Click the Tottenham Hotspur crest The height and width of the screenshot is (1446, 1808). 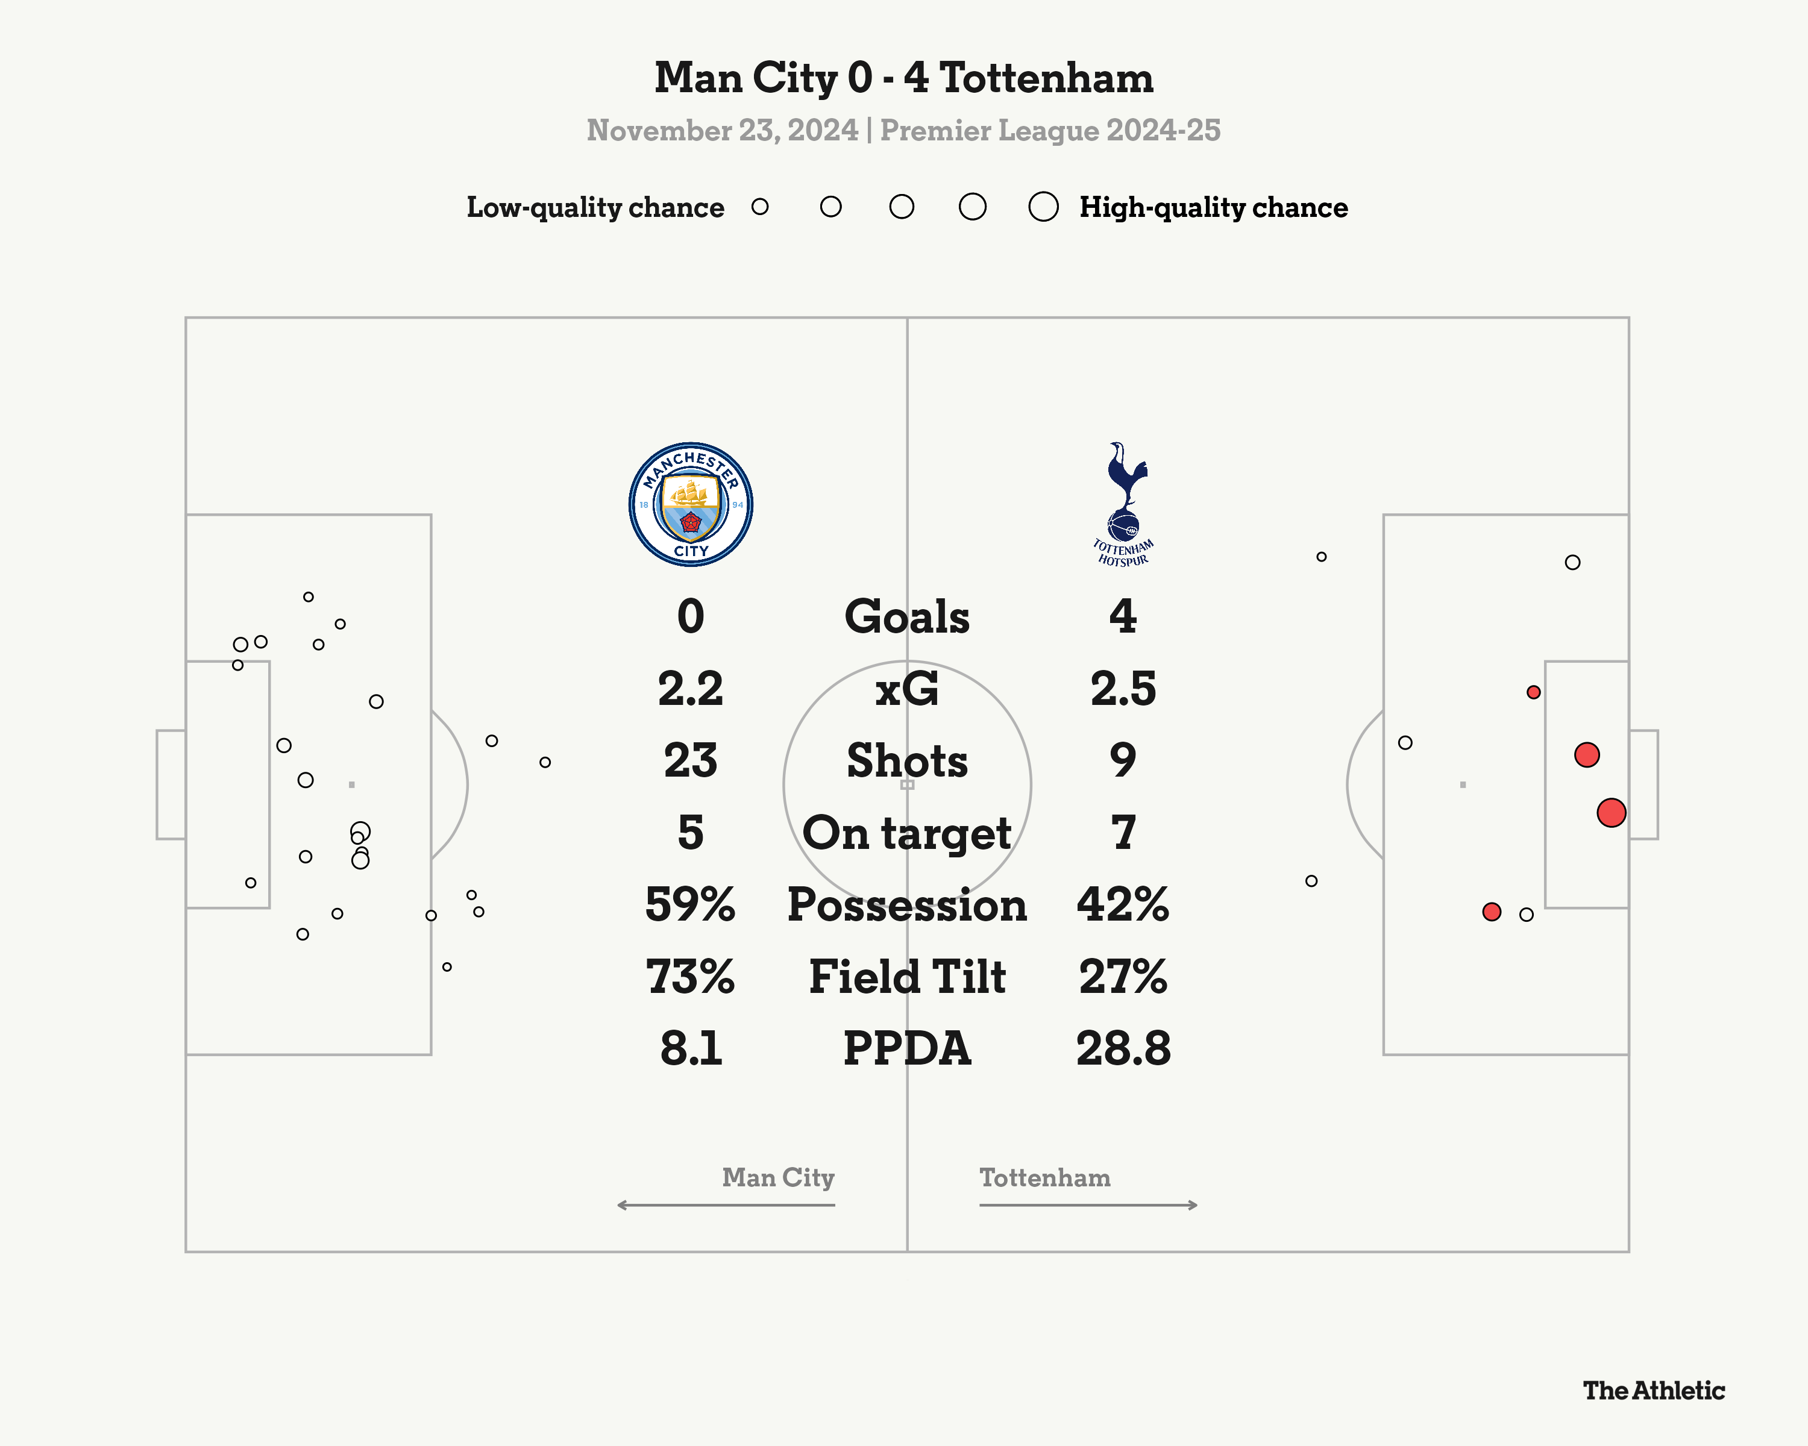pos(1123,505)
